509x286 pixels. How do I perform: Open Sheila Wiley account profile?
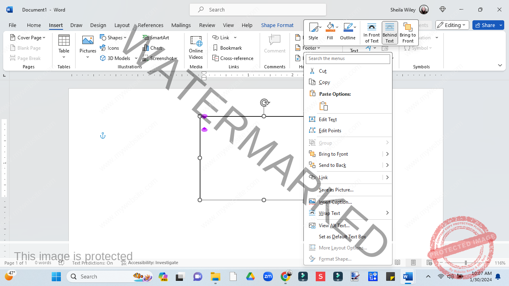(410, 10)
